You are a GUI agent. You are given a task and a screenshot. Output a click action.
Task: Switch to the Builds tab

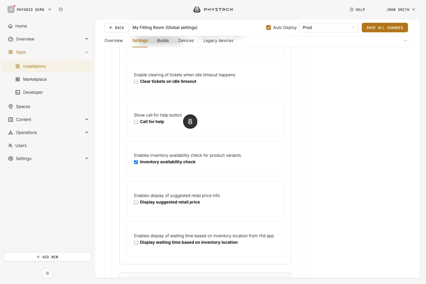pyautogui.click(x=163, y=41)
